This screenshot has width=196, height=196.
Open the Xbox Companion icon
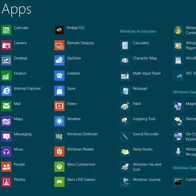point(59,167)
